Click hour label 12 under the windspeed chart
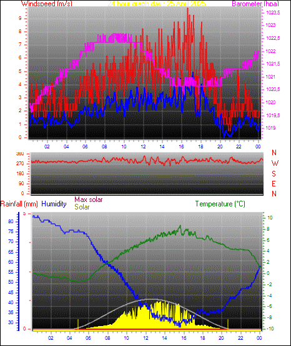291x346 pixels. coord(143,147)
